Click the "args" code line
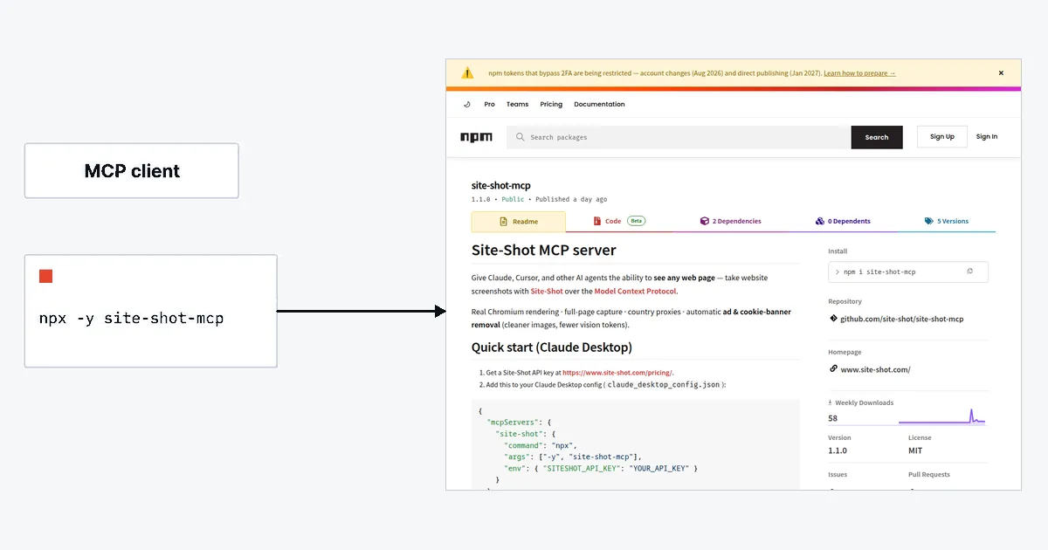The height and width of the screenshot is (550, 1048). pyautogui.click(x=573, y=457)
